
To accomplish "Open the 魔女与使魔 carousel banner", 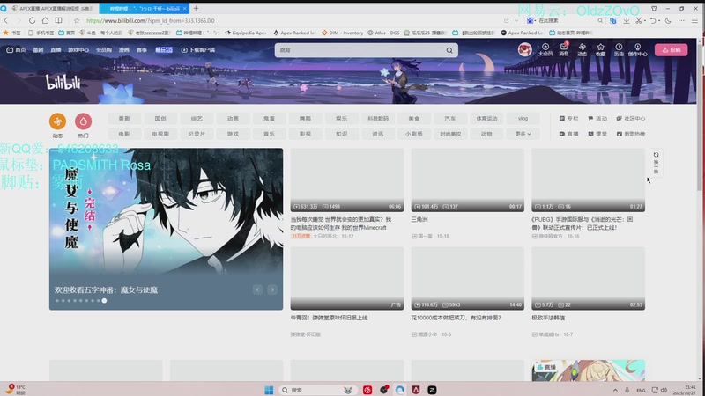I will 166,229.
